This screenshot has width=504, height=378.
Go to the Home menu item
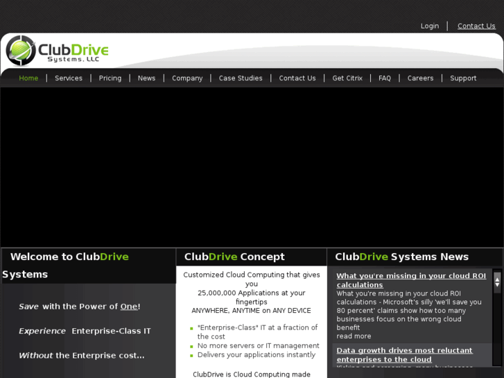(x=28, y=78)
